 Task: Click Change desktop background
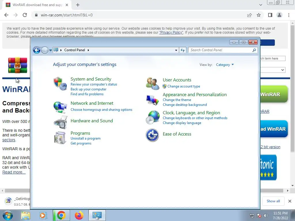point(185,105)
